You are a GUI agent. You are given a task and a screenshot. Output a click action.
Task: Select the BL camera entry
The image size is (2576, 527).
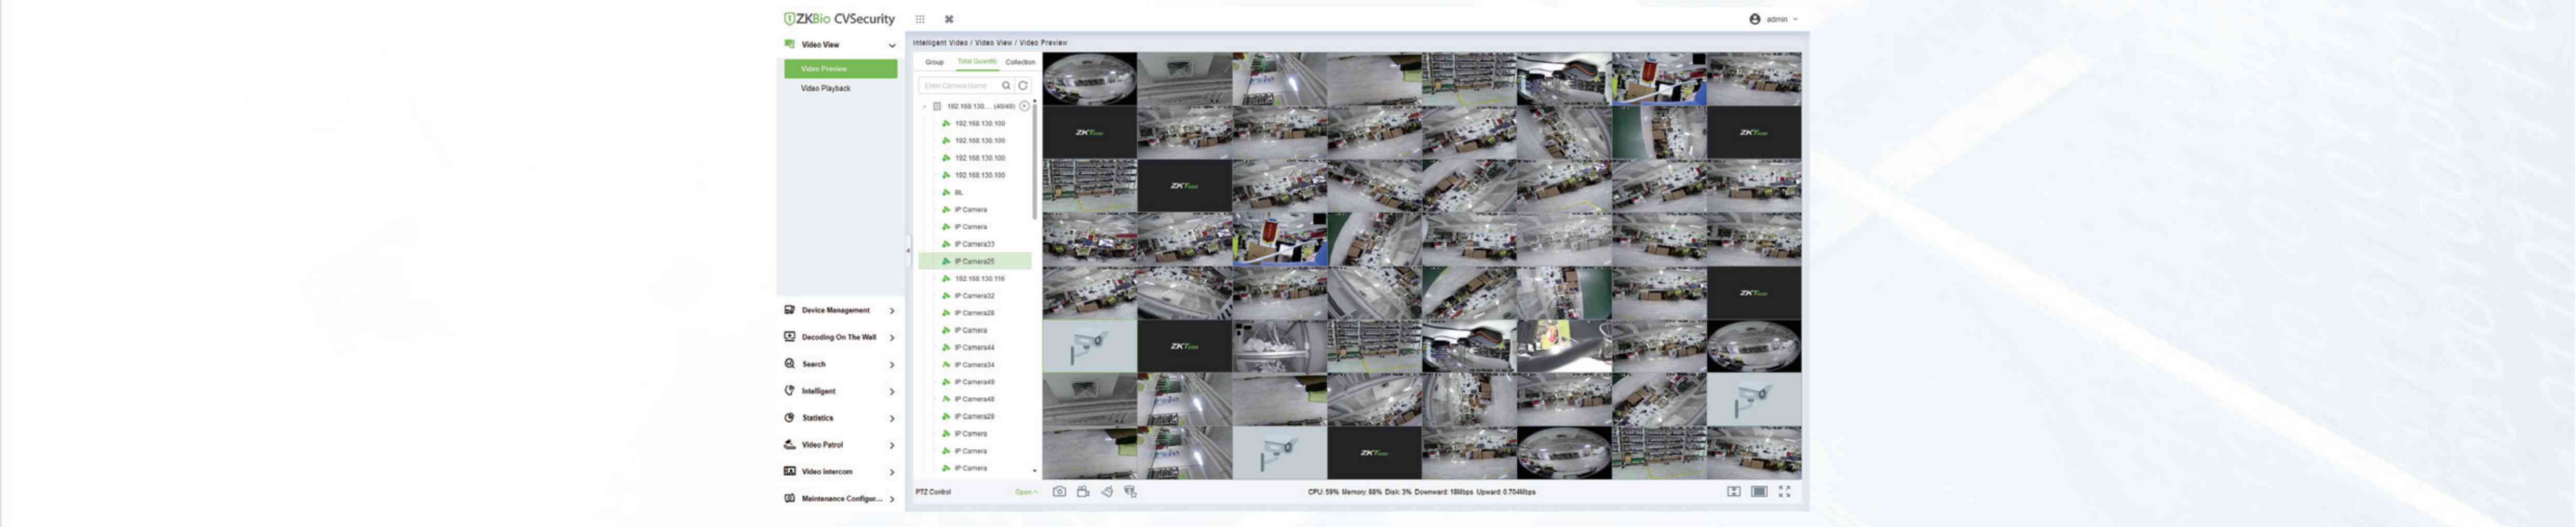click(958, 191)
